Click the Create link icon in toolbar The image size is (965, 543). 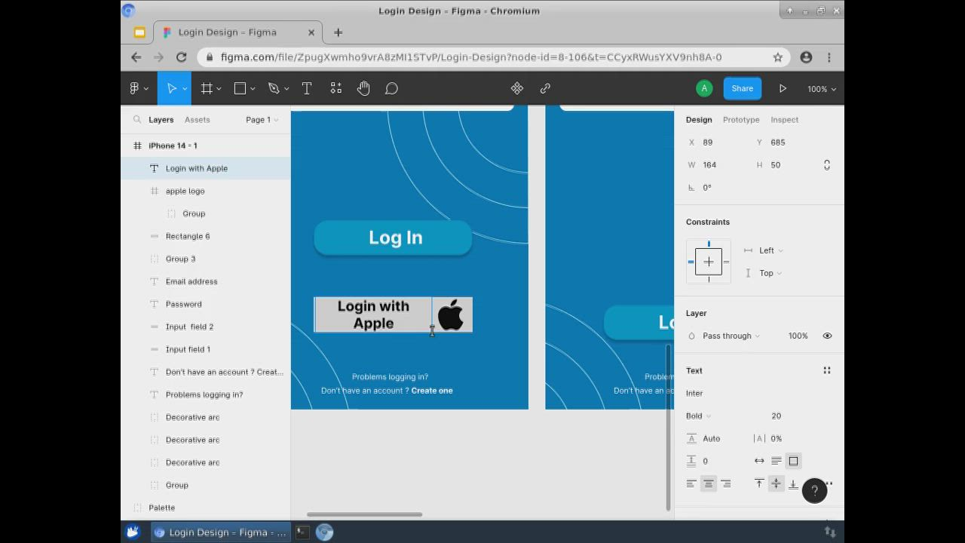545,88
